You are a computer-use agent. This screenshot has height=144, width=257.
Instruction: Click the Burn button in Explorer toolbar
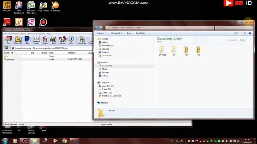coord(129,33)
